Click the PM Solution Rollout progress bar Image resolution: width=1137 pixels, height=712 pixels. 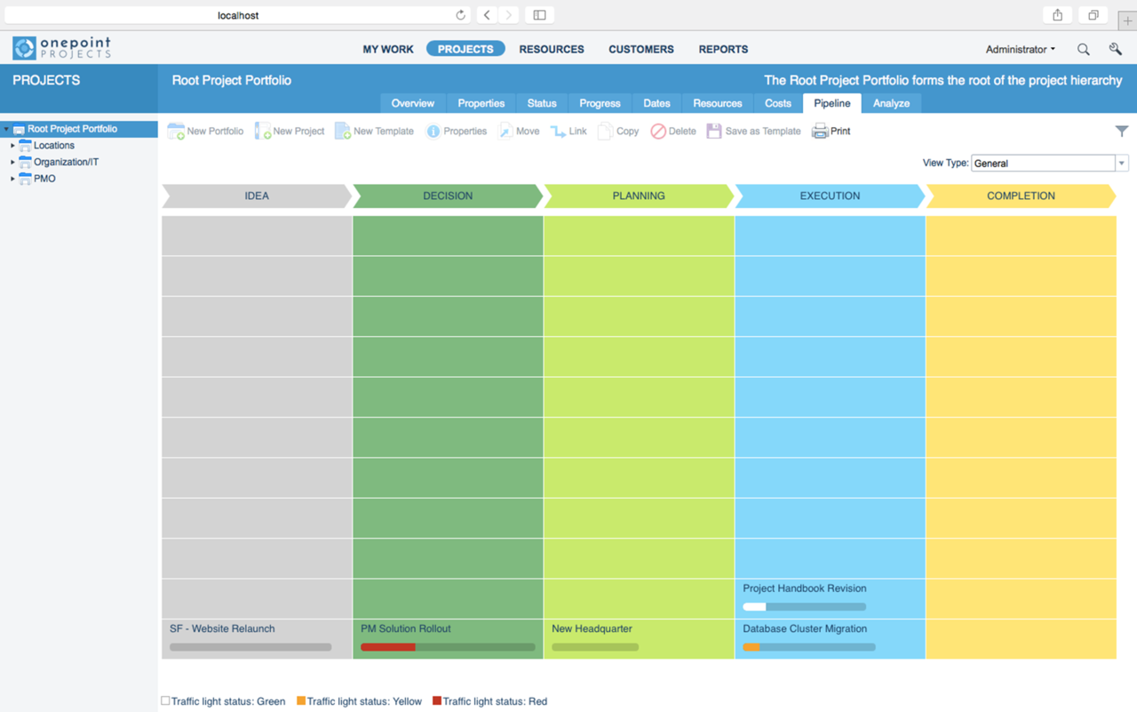tap(448, 647)
